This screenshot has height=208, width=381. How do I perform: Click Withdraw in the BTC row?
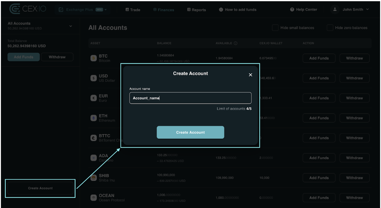point(355,58)
